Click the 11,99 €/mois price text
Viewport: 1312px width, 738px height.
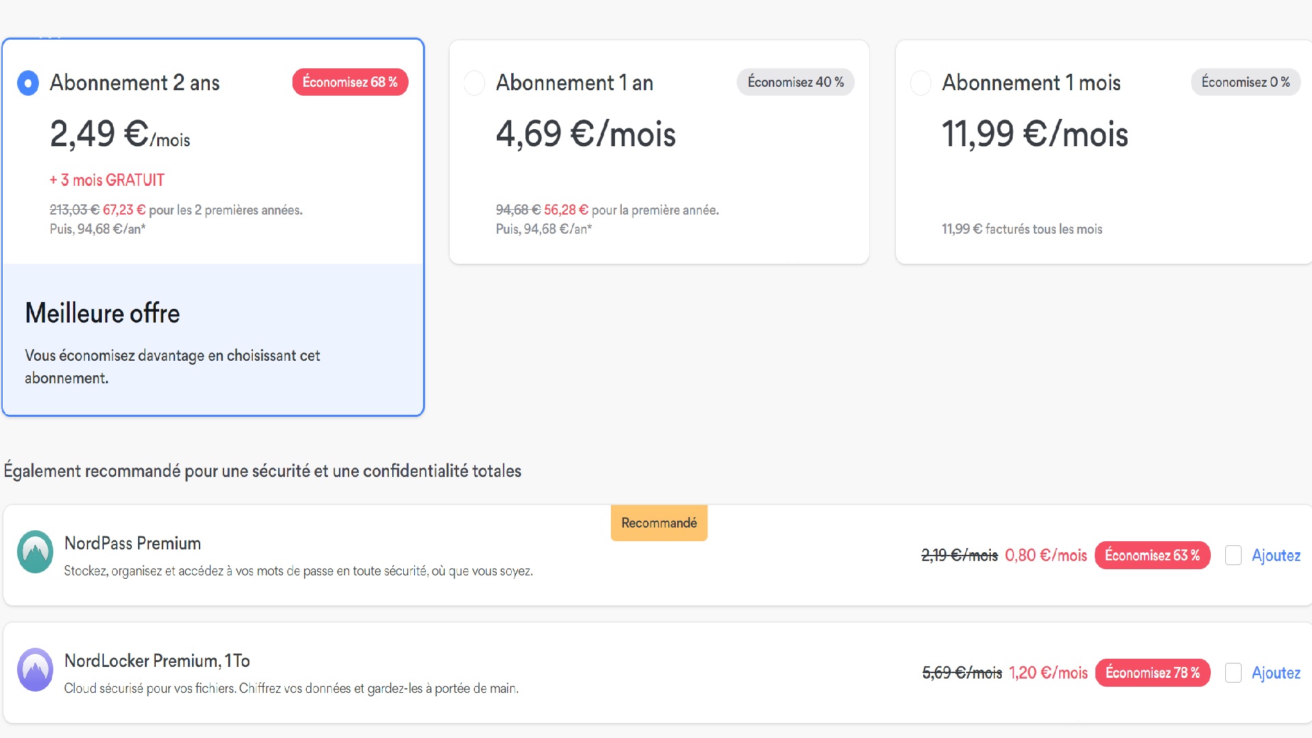[1035, 134]
